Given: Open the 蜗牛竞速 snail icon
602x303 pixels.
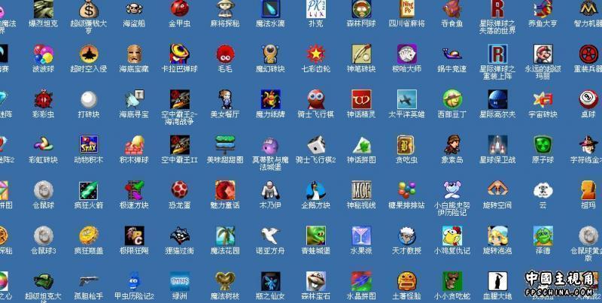Looking at the screenshot, I should point(452,54).
